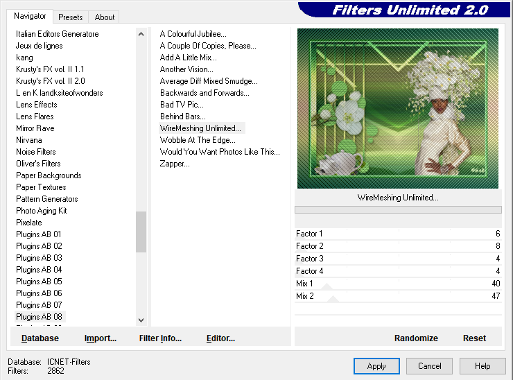Image resolution: width=513 pixels, height=380 pixels.
Task: Select Plugins AB 07 category
Action: [x=39, y=305]
